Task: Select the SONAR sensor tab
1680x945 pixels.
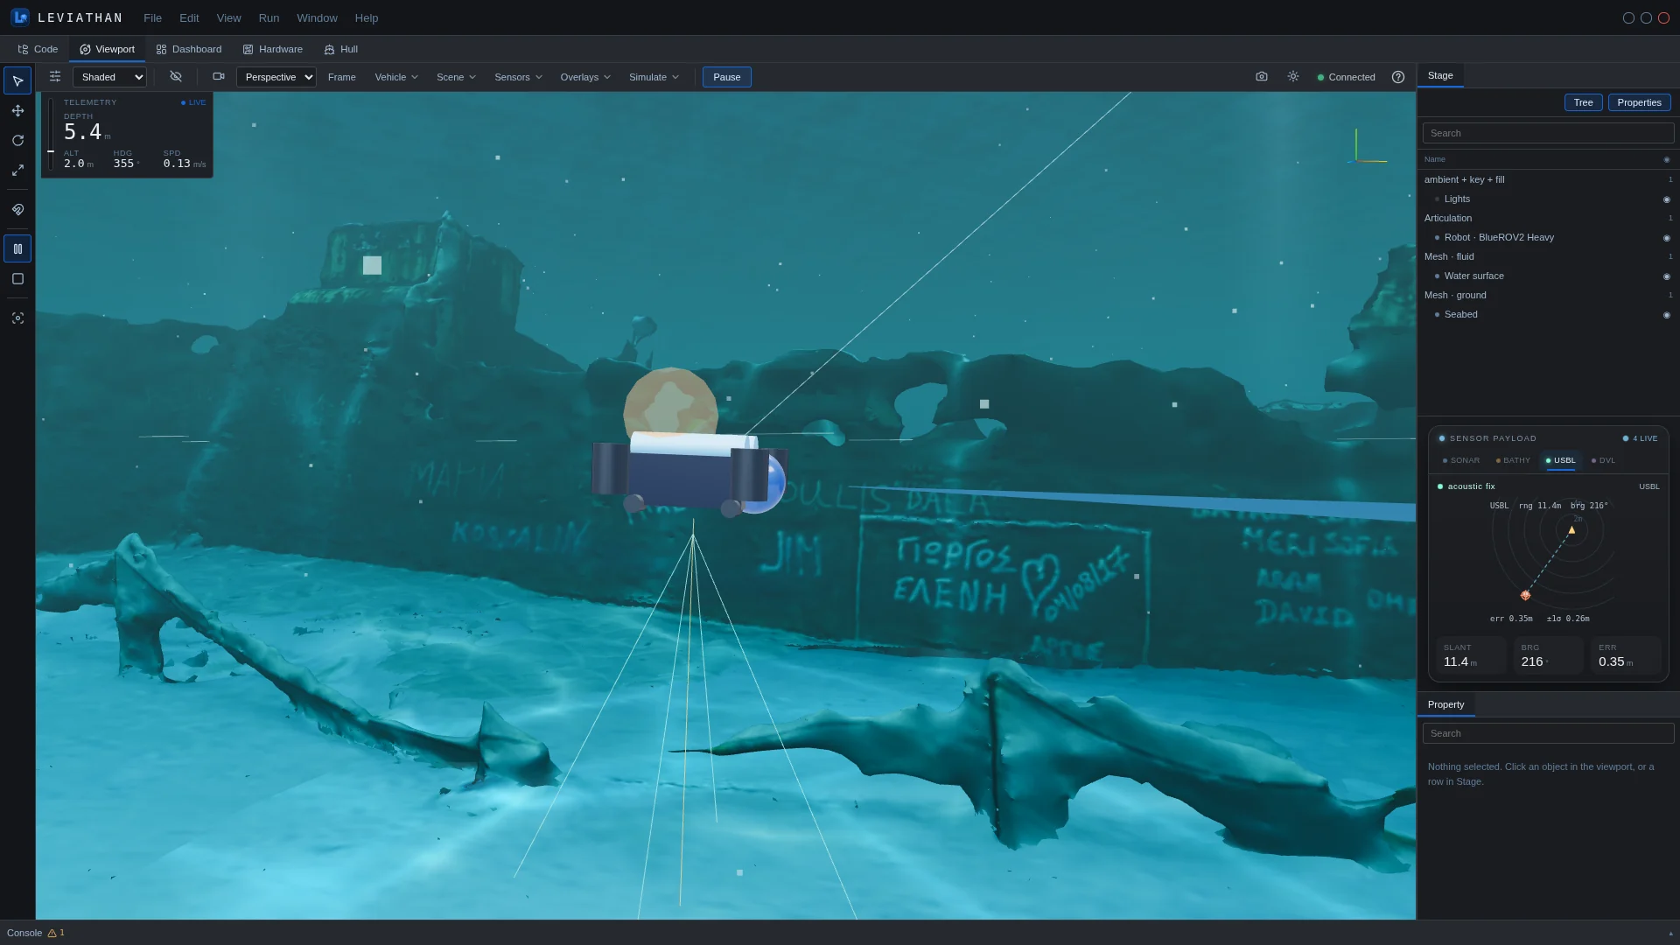Action: coord(1460,460)
